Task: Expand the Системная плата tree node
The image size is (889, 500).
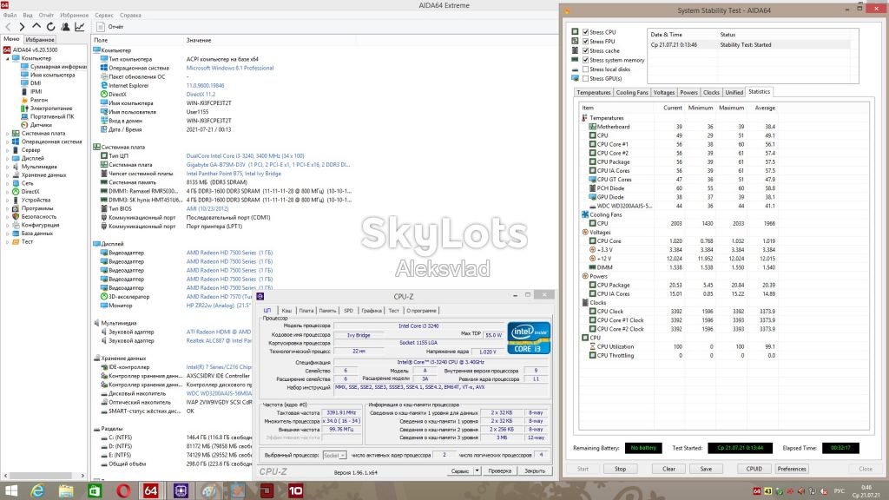Action: click(8, 133)
